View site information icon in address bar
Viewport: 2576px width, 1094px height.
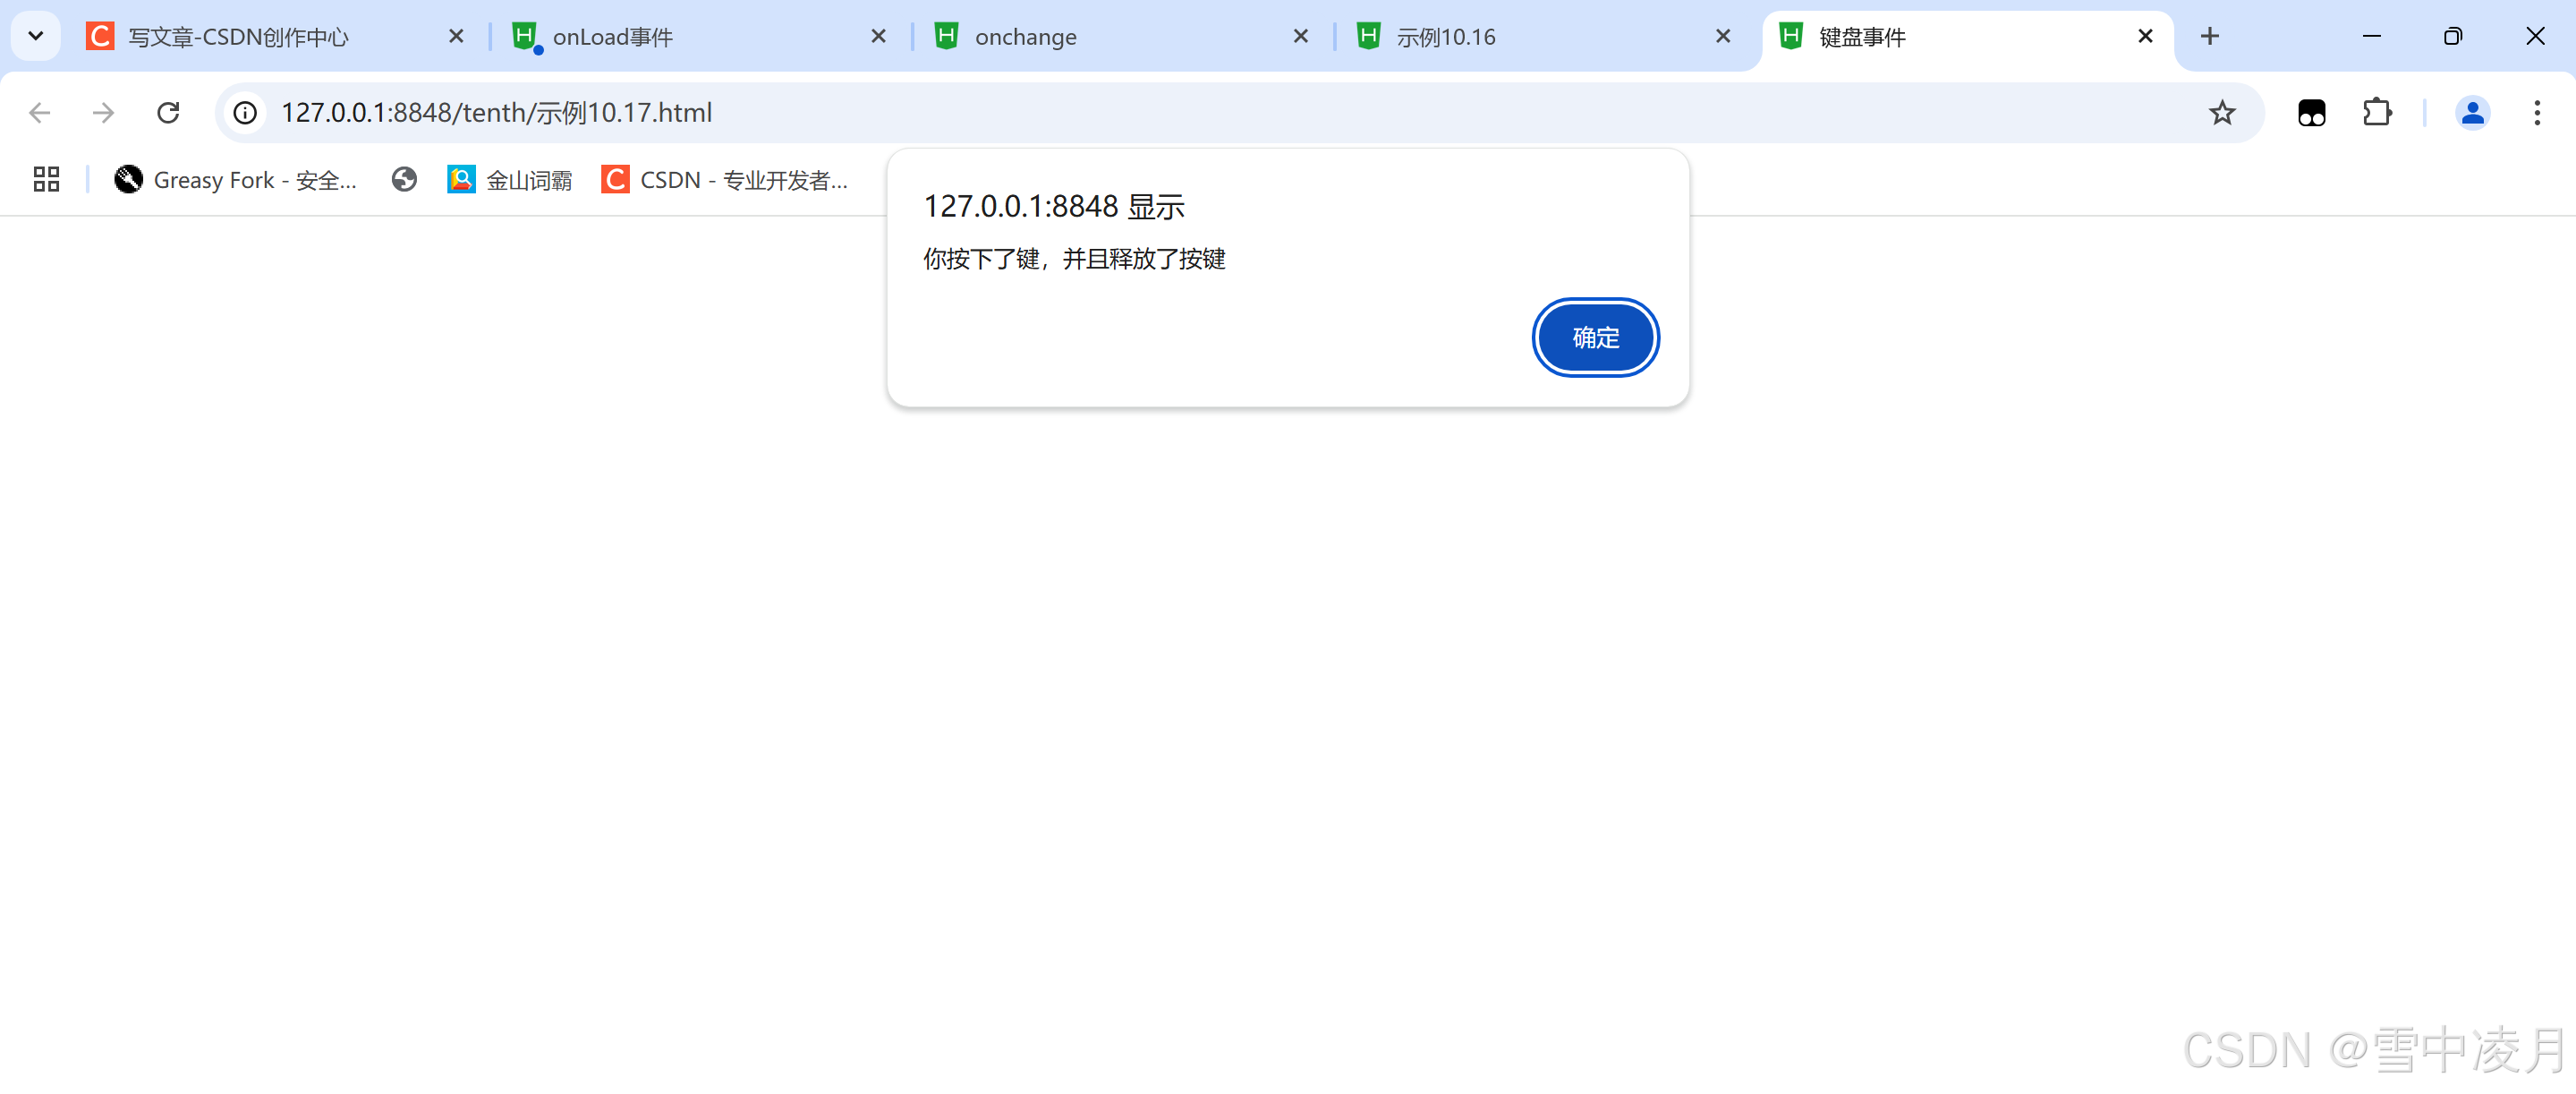coord(245,112)
